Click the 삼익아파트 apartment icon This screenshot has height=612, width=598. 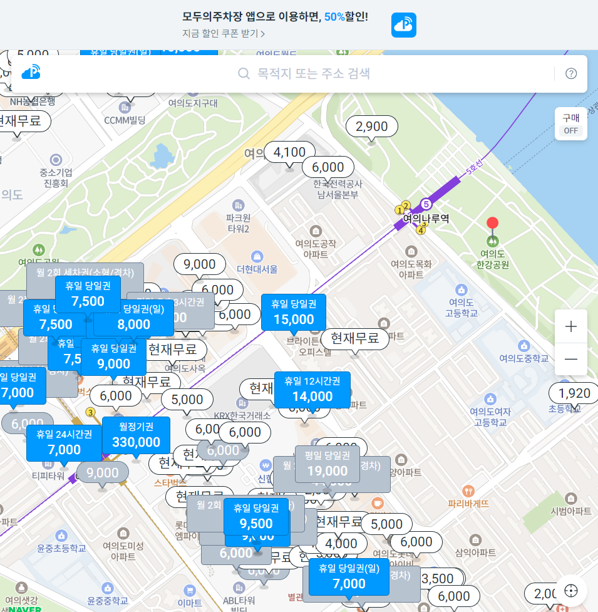(x=475, y=540)
